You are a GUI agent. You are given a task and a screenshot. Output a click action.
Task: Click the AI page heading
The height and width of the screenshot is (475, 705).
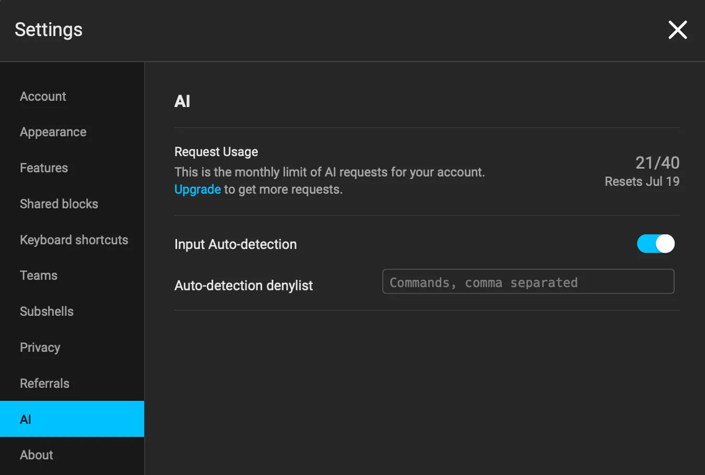pos(182,101)
